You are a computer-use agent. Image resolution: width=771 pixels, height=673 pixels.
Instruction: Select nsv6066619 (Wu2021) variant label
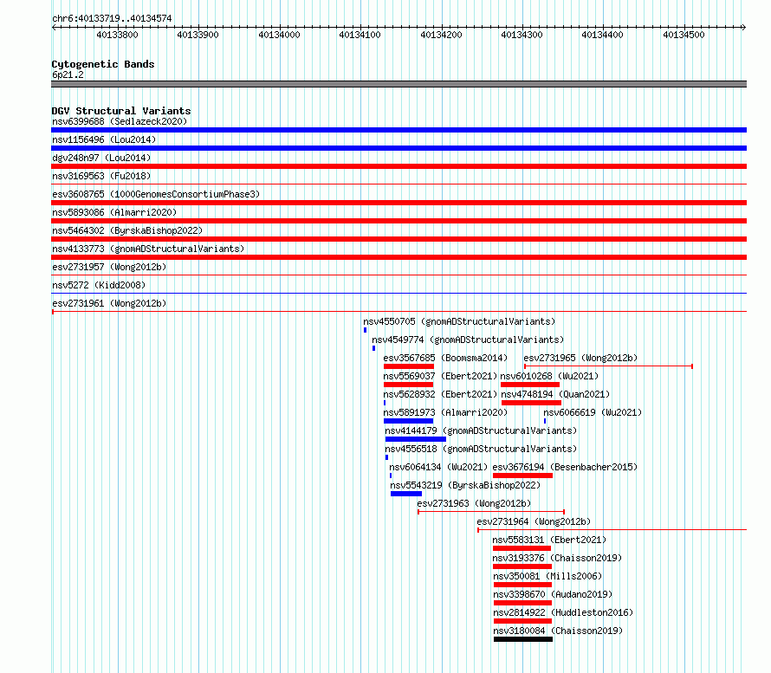tap(593, 412)
